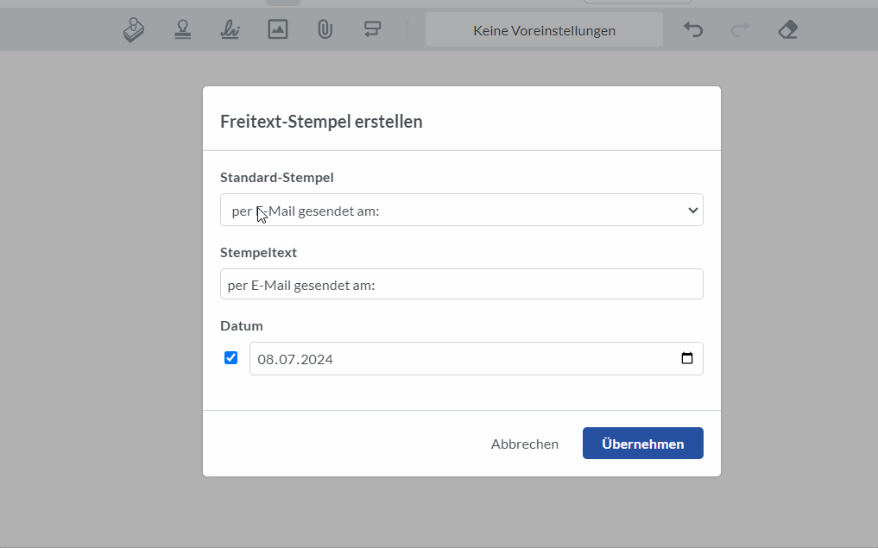Click the Übernehmen button
The image size is (878, 548).
643,444
